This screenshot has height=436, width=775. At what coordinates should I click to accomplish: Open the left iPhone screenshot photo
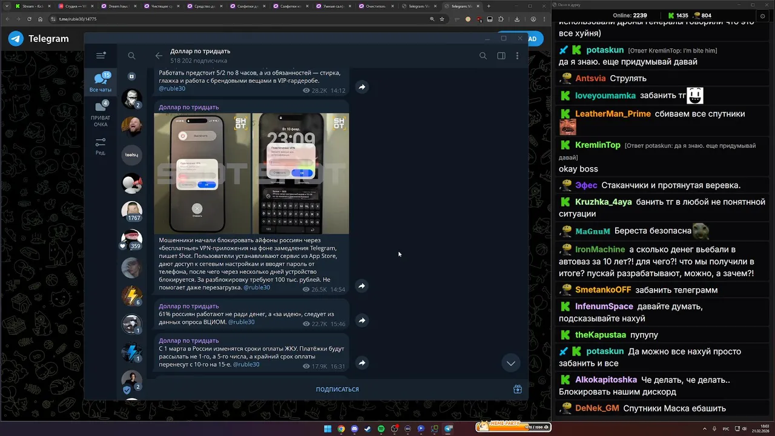click(x=202, y=173)
